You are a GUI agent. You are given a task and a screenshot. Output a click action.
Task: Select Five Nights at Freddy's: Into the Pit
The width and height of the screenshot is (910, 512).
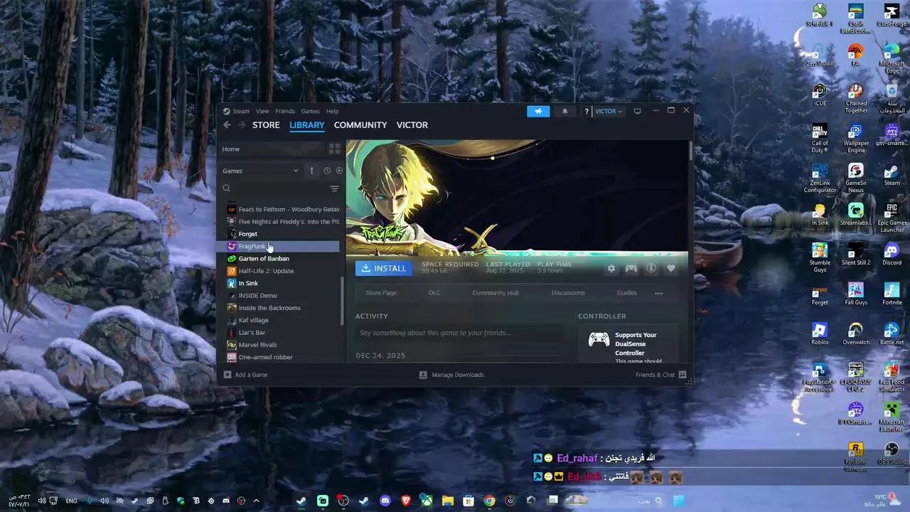point(283,222)
